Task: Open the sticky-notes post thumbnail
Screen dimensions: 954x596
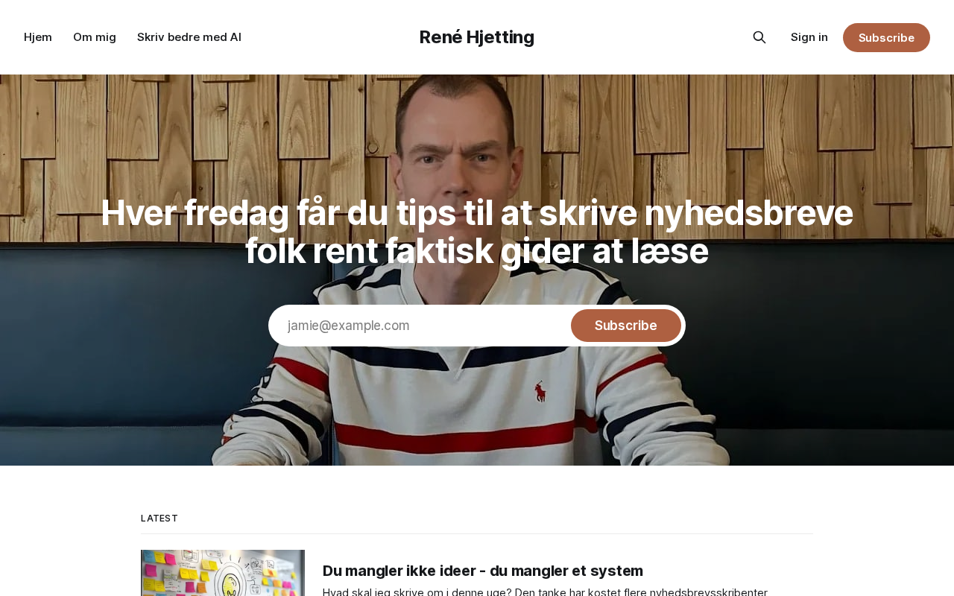Action: 223,573
